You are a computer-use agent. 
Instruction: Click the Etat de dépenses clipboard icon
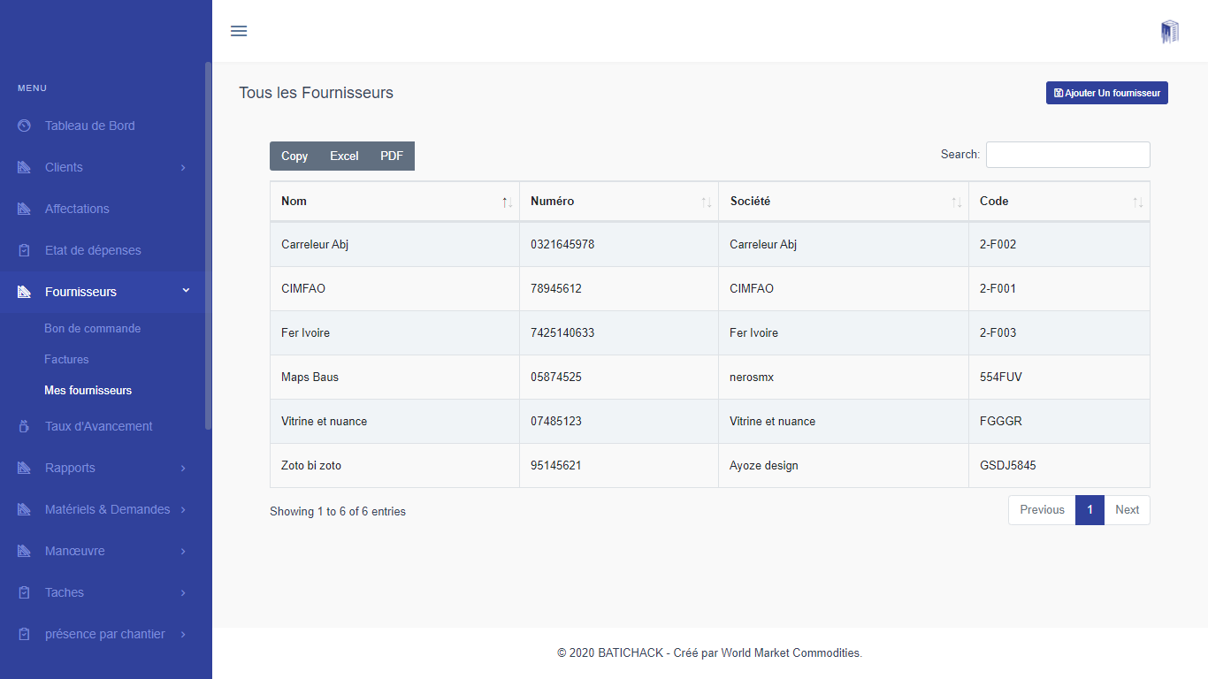(25, 250)
